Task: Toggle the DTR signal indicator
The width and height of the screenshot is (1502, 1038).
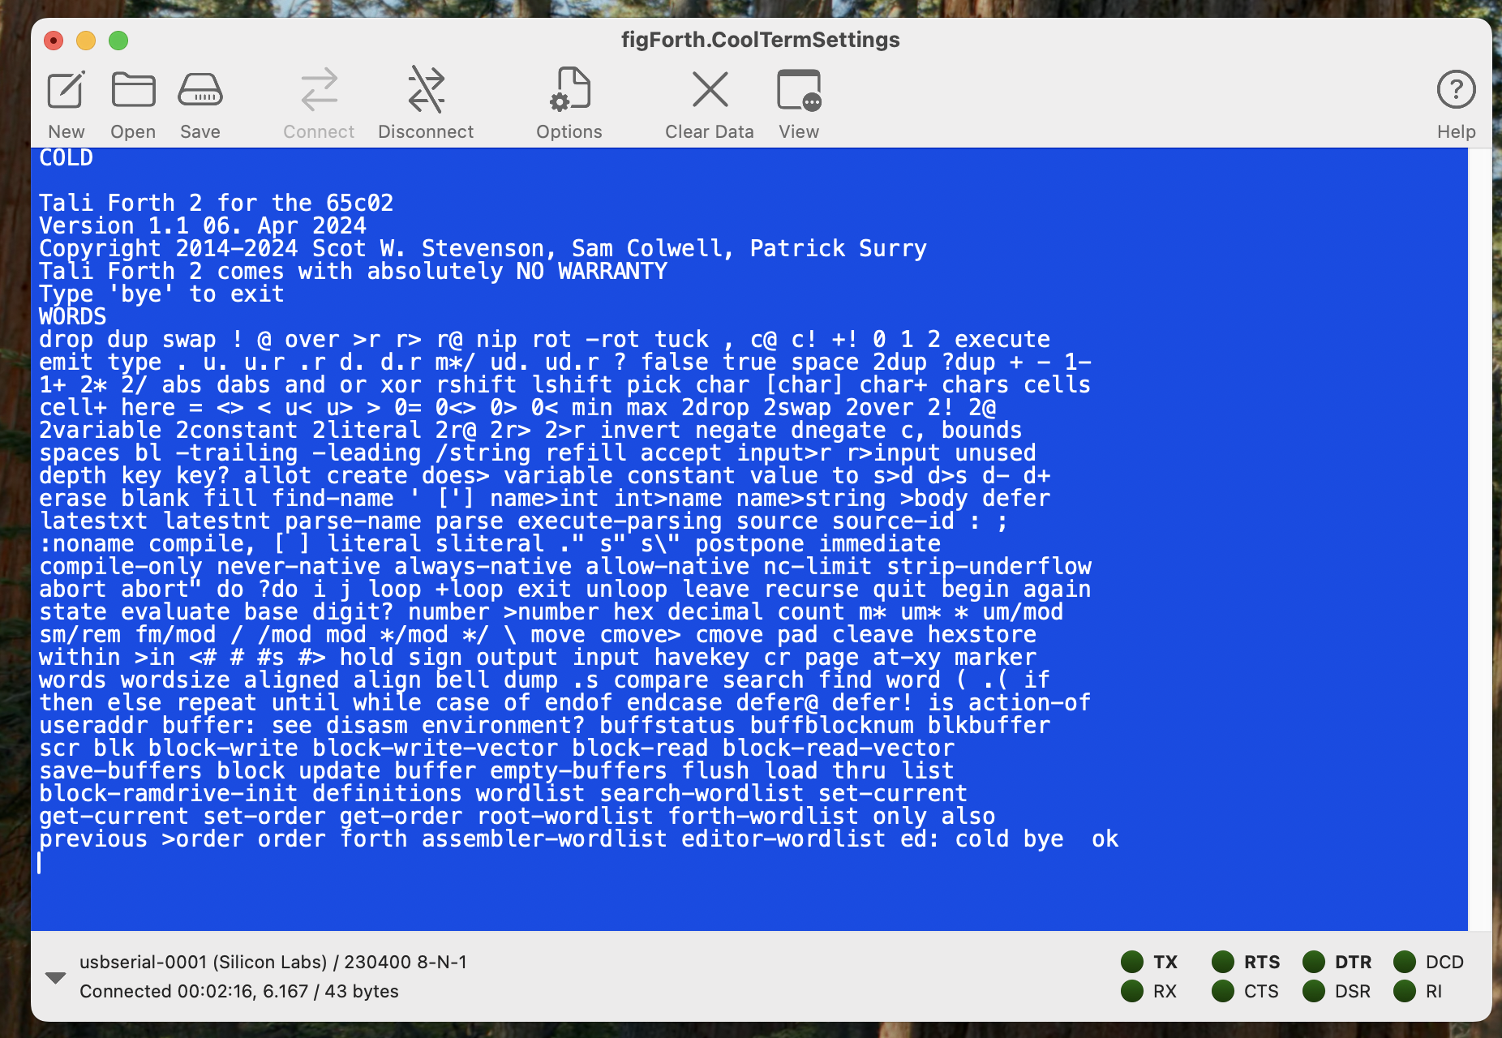Action: tap(1313, 962)
